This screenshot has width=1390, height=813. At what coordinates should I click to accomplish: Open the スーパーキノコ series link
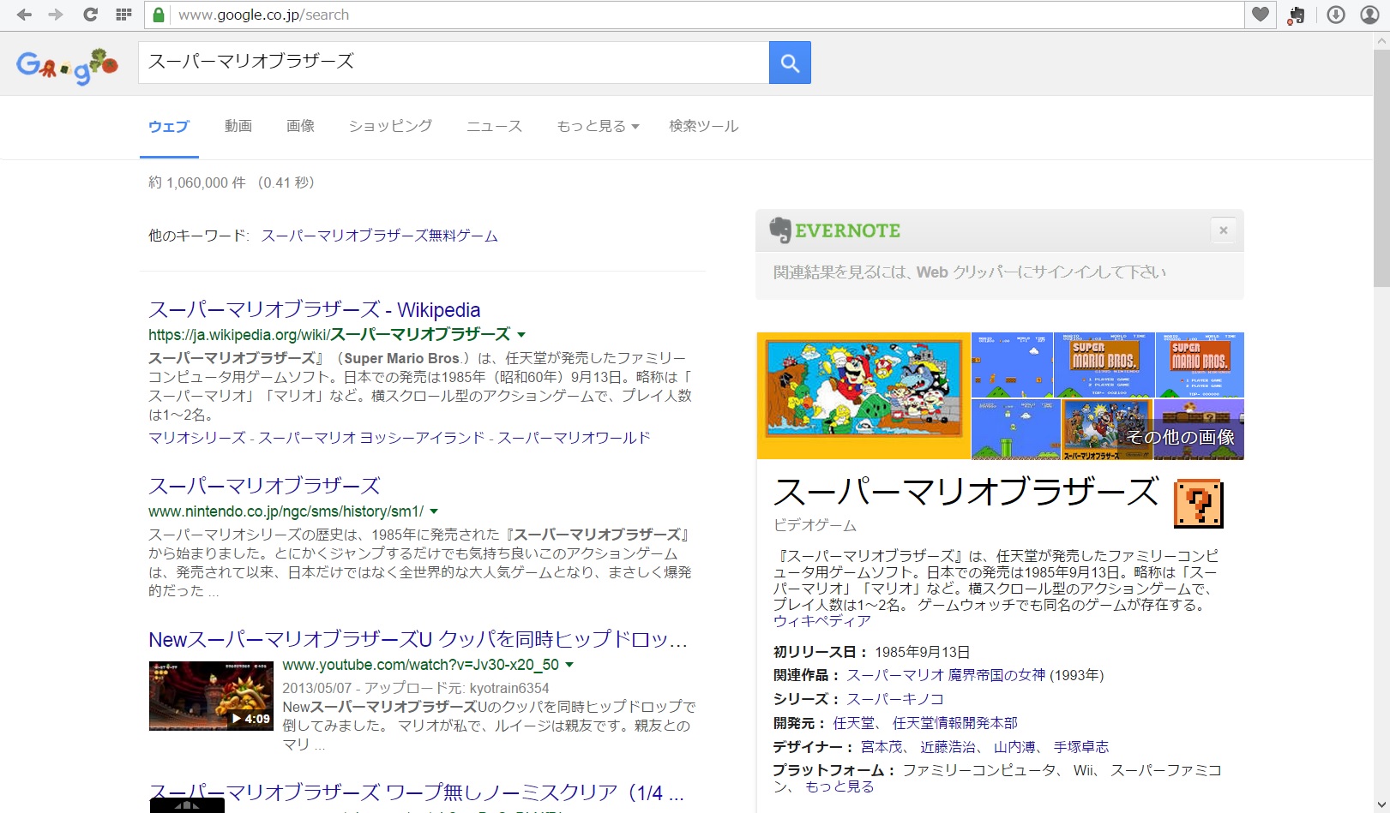[895, 699]
